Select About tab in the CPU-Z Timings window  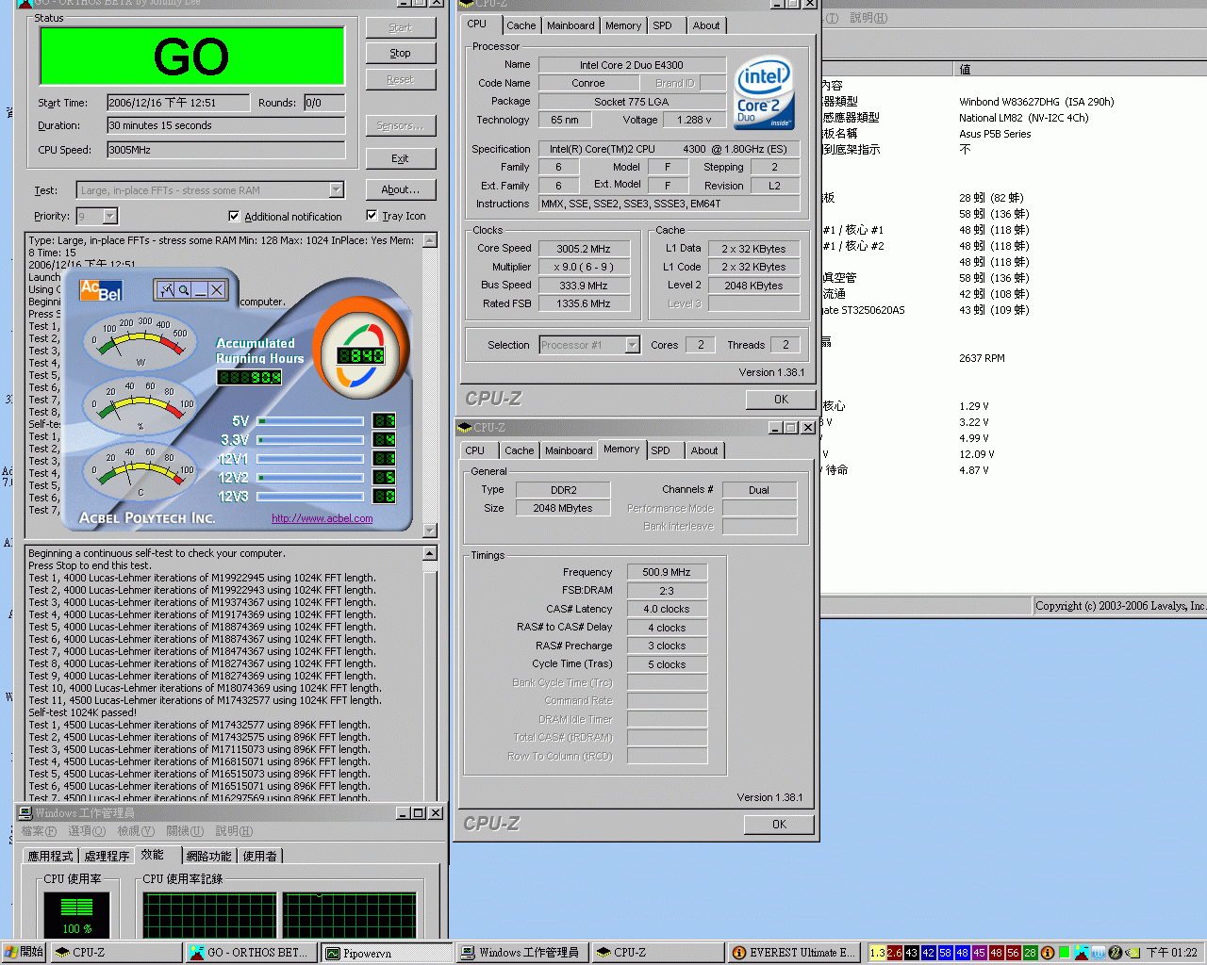704,450
